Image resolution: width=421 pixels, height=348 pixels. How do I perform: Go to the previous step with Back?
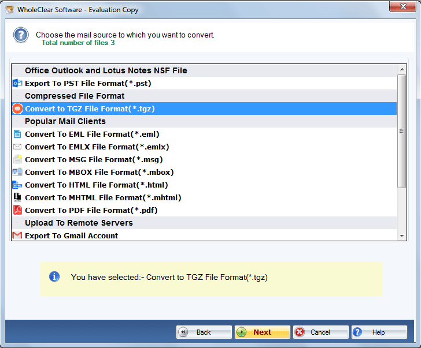click(x=204, y=332)
